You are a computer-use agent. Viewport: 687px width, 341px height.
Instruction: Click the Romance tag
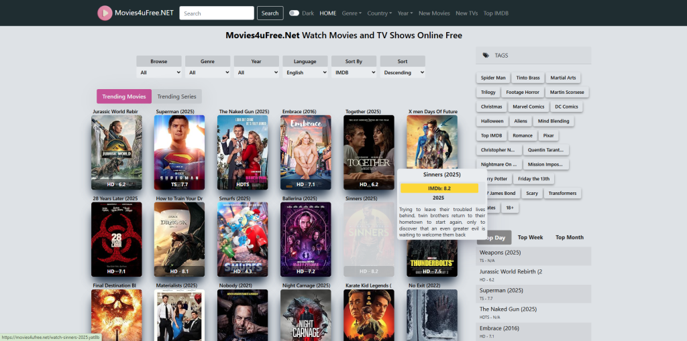[x=522, y=136]
